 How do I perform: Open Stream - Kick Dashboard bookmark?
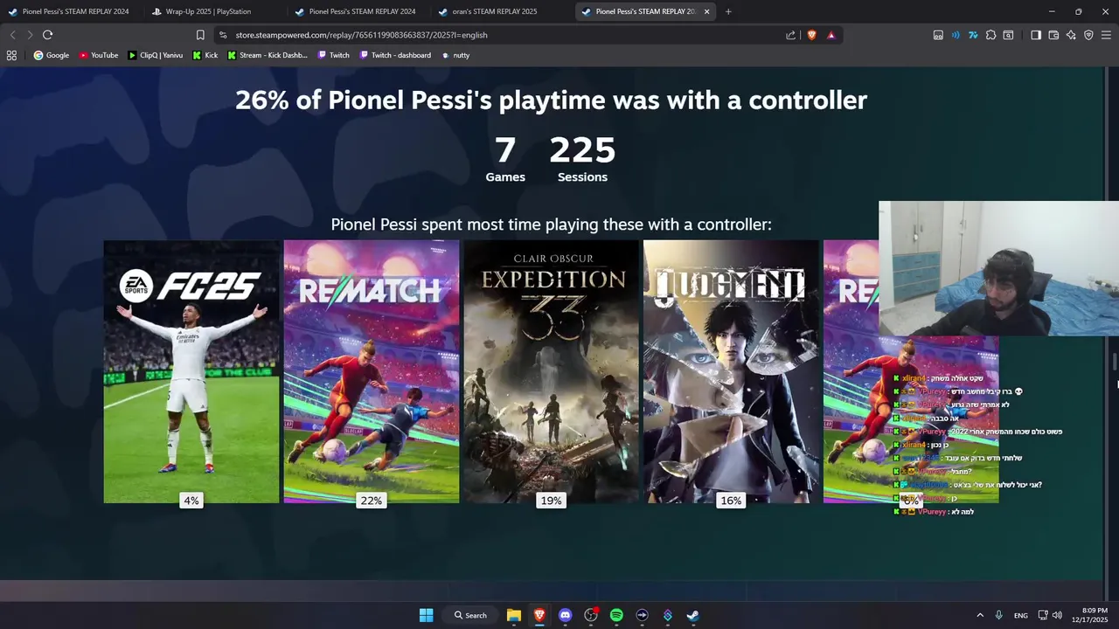[268, 55]
